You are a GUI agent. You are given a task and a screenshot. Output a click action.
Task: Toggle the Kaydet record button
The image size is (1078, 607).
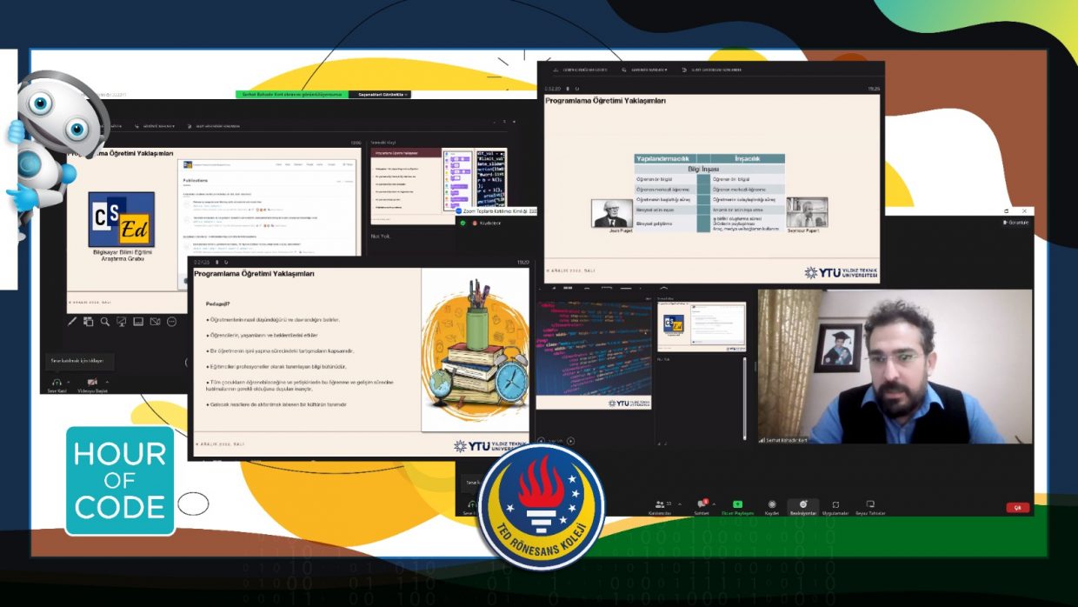(771, 507)
